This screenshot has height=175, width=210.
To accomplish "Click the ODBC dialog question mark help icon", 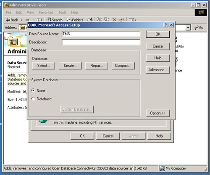I will click(x=166, y=25).
